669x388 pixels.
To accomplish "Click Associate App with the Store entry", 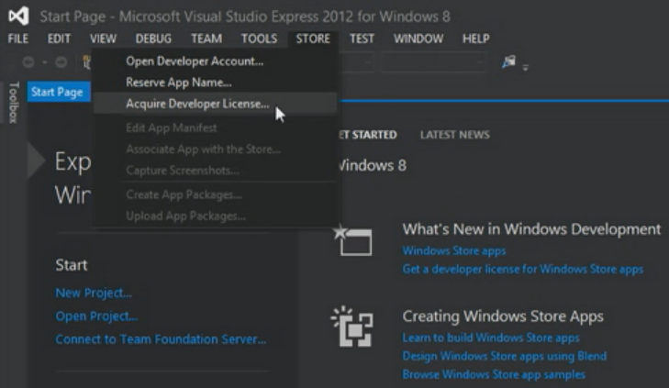I will coord(215,149).
